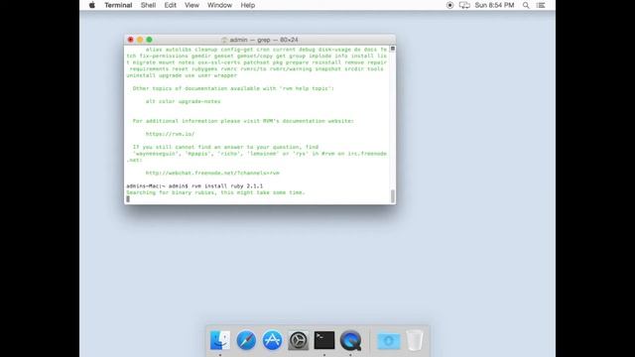The image size is (635, 357).
Task: Click the https://rvm.io/ URL
Action: pos(170,134)
